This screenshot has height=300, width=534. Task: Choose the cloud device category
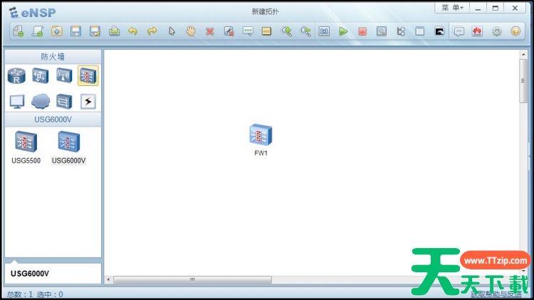pos(41,101)
